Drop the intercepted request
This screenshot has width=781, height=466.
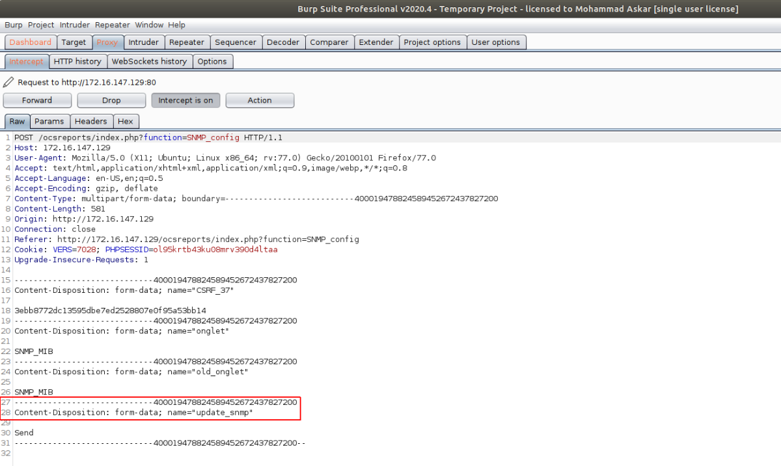pyautogui.click(x=111, y=100)
